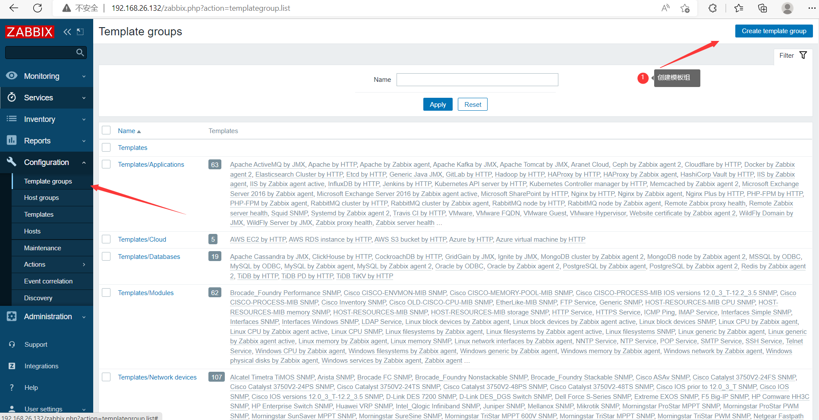
Task: Check the Templates/Network devices checkbox
Action: (x=106, y=377)
